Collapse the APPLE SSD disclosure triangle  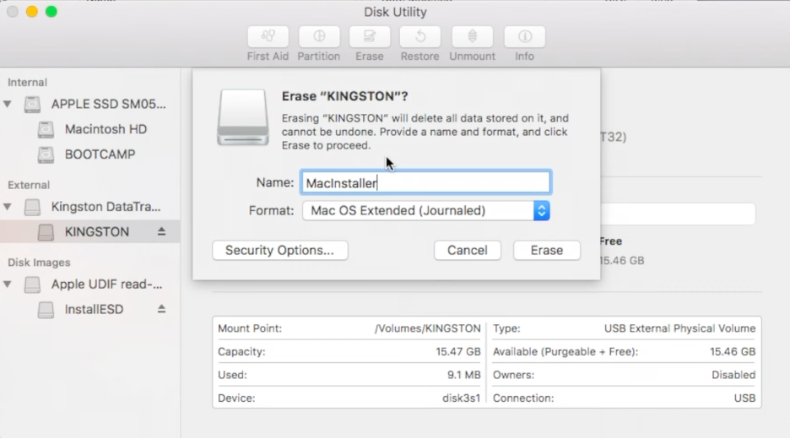[8, 105]
